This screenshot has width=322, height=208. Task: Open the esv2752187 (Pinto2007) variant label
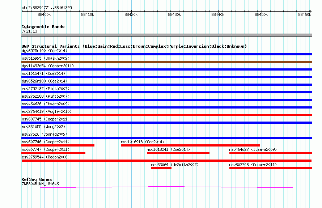click(46, 89)
